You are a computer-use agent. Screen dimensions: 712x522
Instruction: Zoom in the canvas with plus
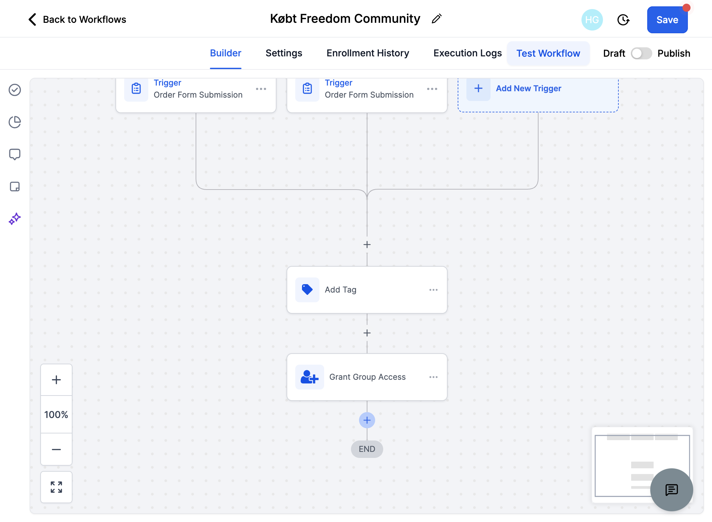[x=56, y=380]
